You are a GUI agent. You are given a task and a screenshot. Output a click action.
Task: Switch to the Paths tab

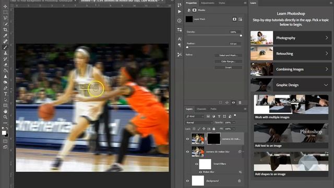[213, 109]
